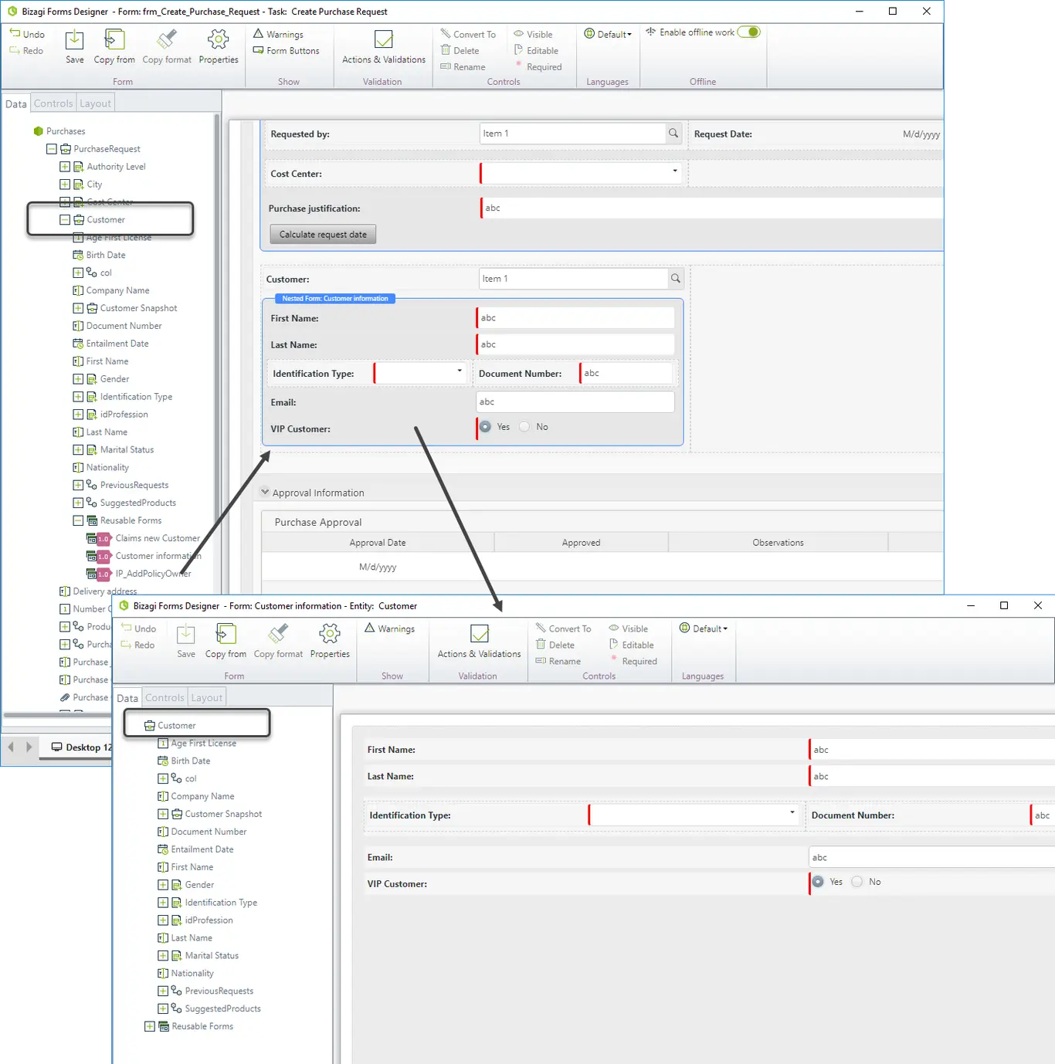Click search magnifier for Requested by field

(673, 134)
